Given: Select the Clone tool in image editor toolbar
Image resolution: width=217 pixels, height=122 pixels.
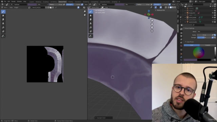Looking at the screenshot, I should [3, 23].
